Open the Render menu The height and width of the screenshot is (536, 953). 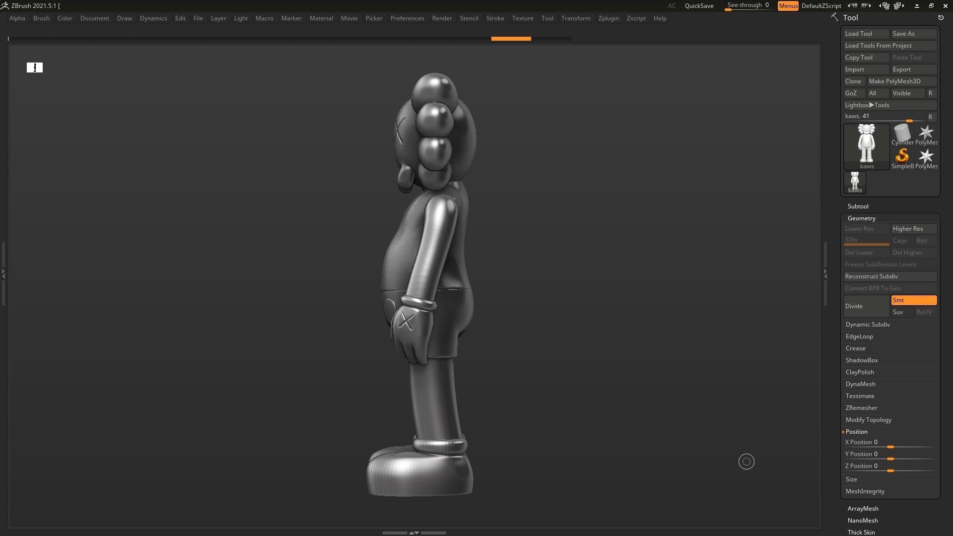(x=442, y=18)
